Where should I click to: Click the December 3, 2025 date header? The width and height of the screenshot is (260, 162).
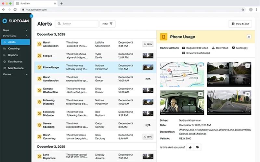click(51, 34)
